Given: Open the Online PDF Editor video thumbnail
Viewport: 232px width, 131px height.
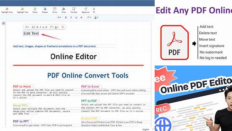Looking at the screenshot, I should [193, 98].
